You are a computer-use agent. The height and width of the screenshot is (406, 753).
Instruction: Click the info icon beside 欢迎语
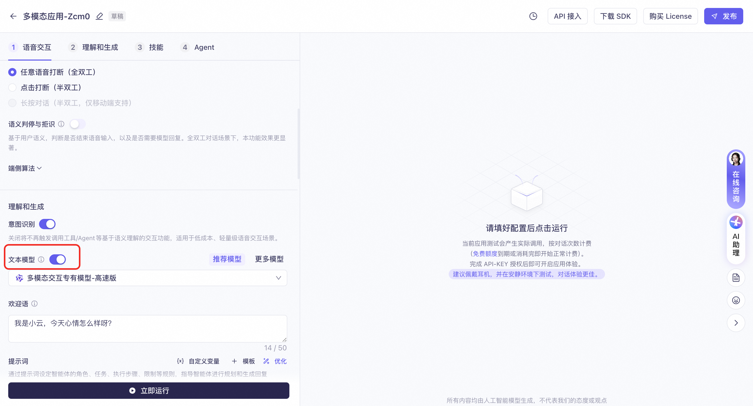click(34, 304)
